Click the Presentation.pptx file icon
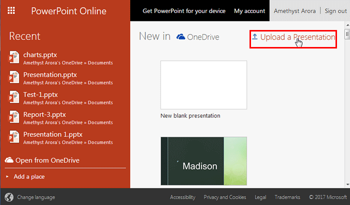Screen dimensions: 350x205 pyautogui.click(x=13, y=77)
